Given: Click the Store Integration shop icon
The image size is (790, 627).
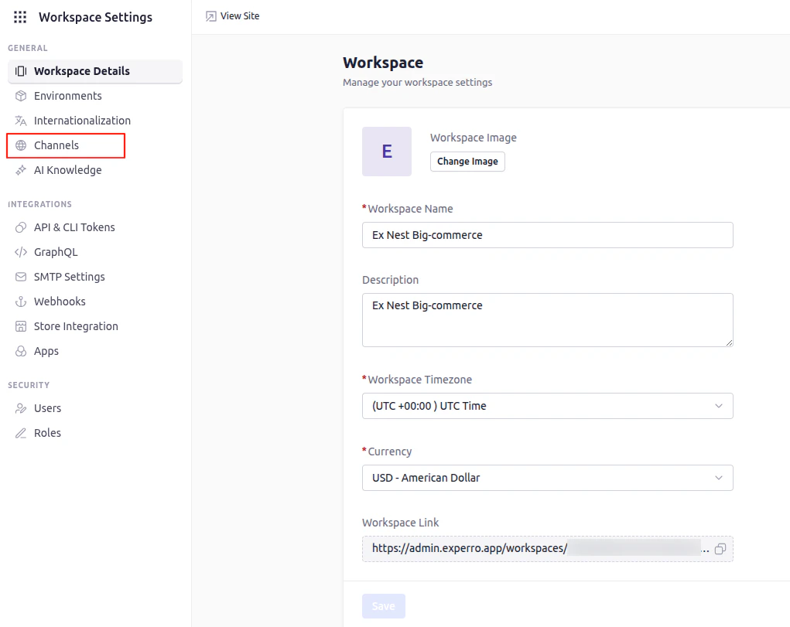Looking at the screenshot, I should tap(21, 326).
